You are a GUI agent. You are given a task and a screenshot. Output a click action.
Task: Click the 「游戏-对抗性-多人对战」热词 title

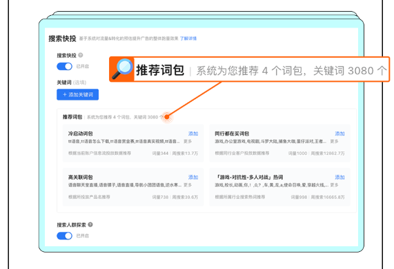(x=249, y=177)
